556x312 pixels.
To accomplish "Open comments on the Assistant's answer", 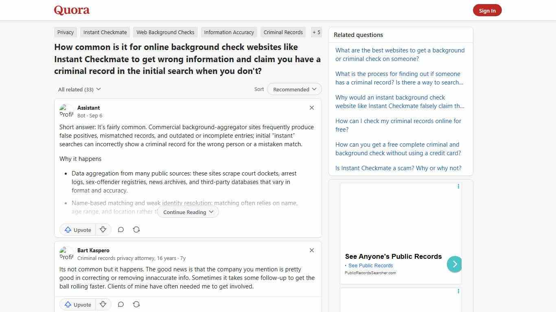I will pyautogui.click(x=121, y=230).
